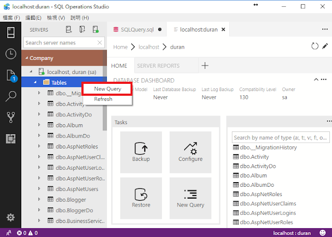This screenshot has height=237, width=332.
Task: Click Home in the breadcrumb
Action: tap(120, 47)
